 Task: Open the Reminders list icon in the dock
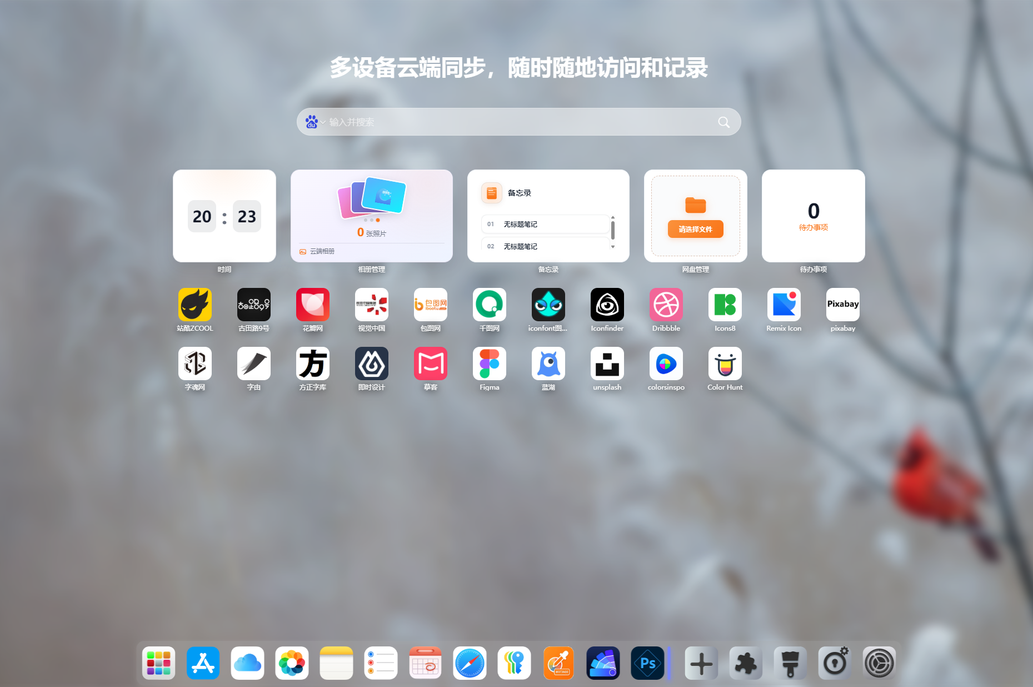click(381, 663)
